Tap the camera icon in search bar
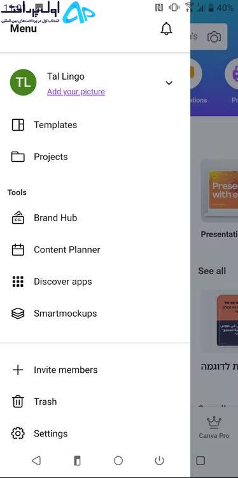This screenshot has width=238, height=478. tap(214, 37)
